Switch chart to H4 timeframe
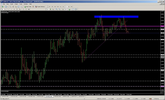This screenshot has height=100, width=165. coord(63,7)
